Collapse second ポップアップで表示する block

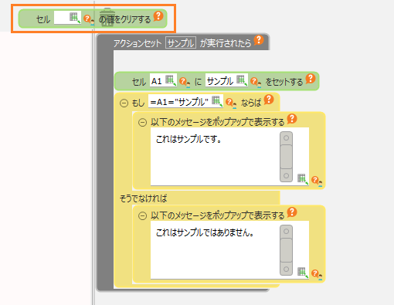[142, 215]
